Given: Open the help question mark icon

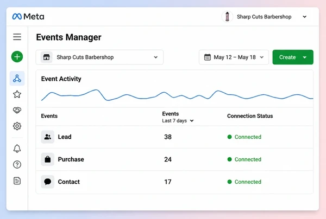Looking at the screenshot, I should pyautogui.click(x=17, y=165).
